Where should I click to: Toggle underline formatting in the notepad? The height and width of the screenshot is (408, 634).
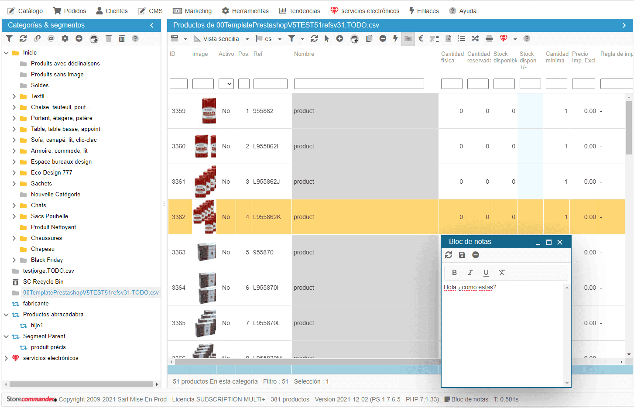pyautogui.click(x=486, y=272)
